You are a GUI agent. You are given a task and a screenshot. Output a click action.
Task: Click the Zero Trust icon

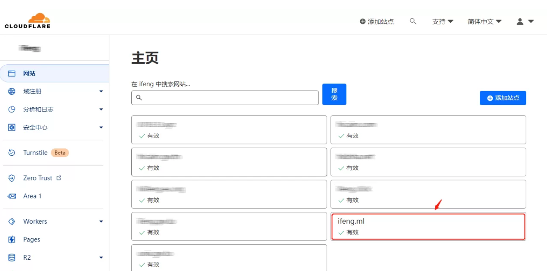point(12,178)
